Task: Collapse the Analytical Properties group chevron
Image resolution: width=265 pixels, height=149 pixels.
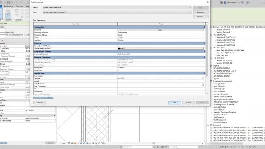Action: click(204, 57)
